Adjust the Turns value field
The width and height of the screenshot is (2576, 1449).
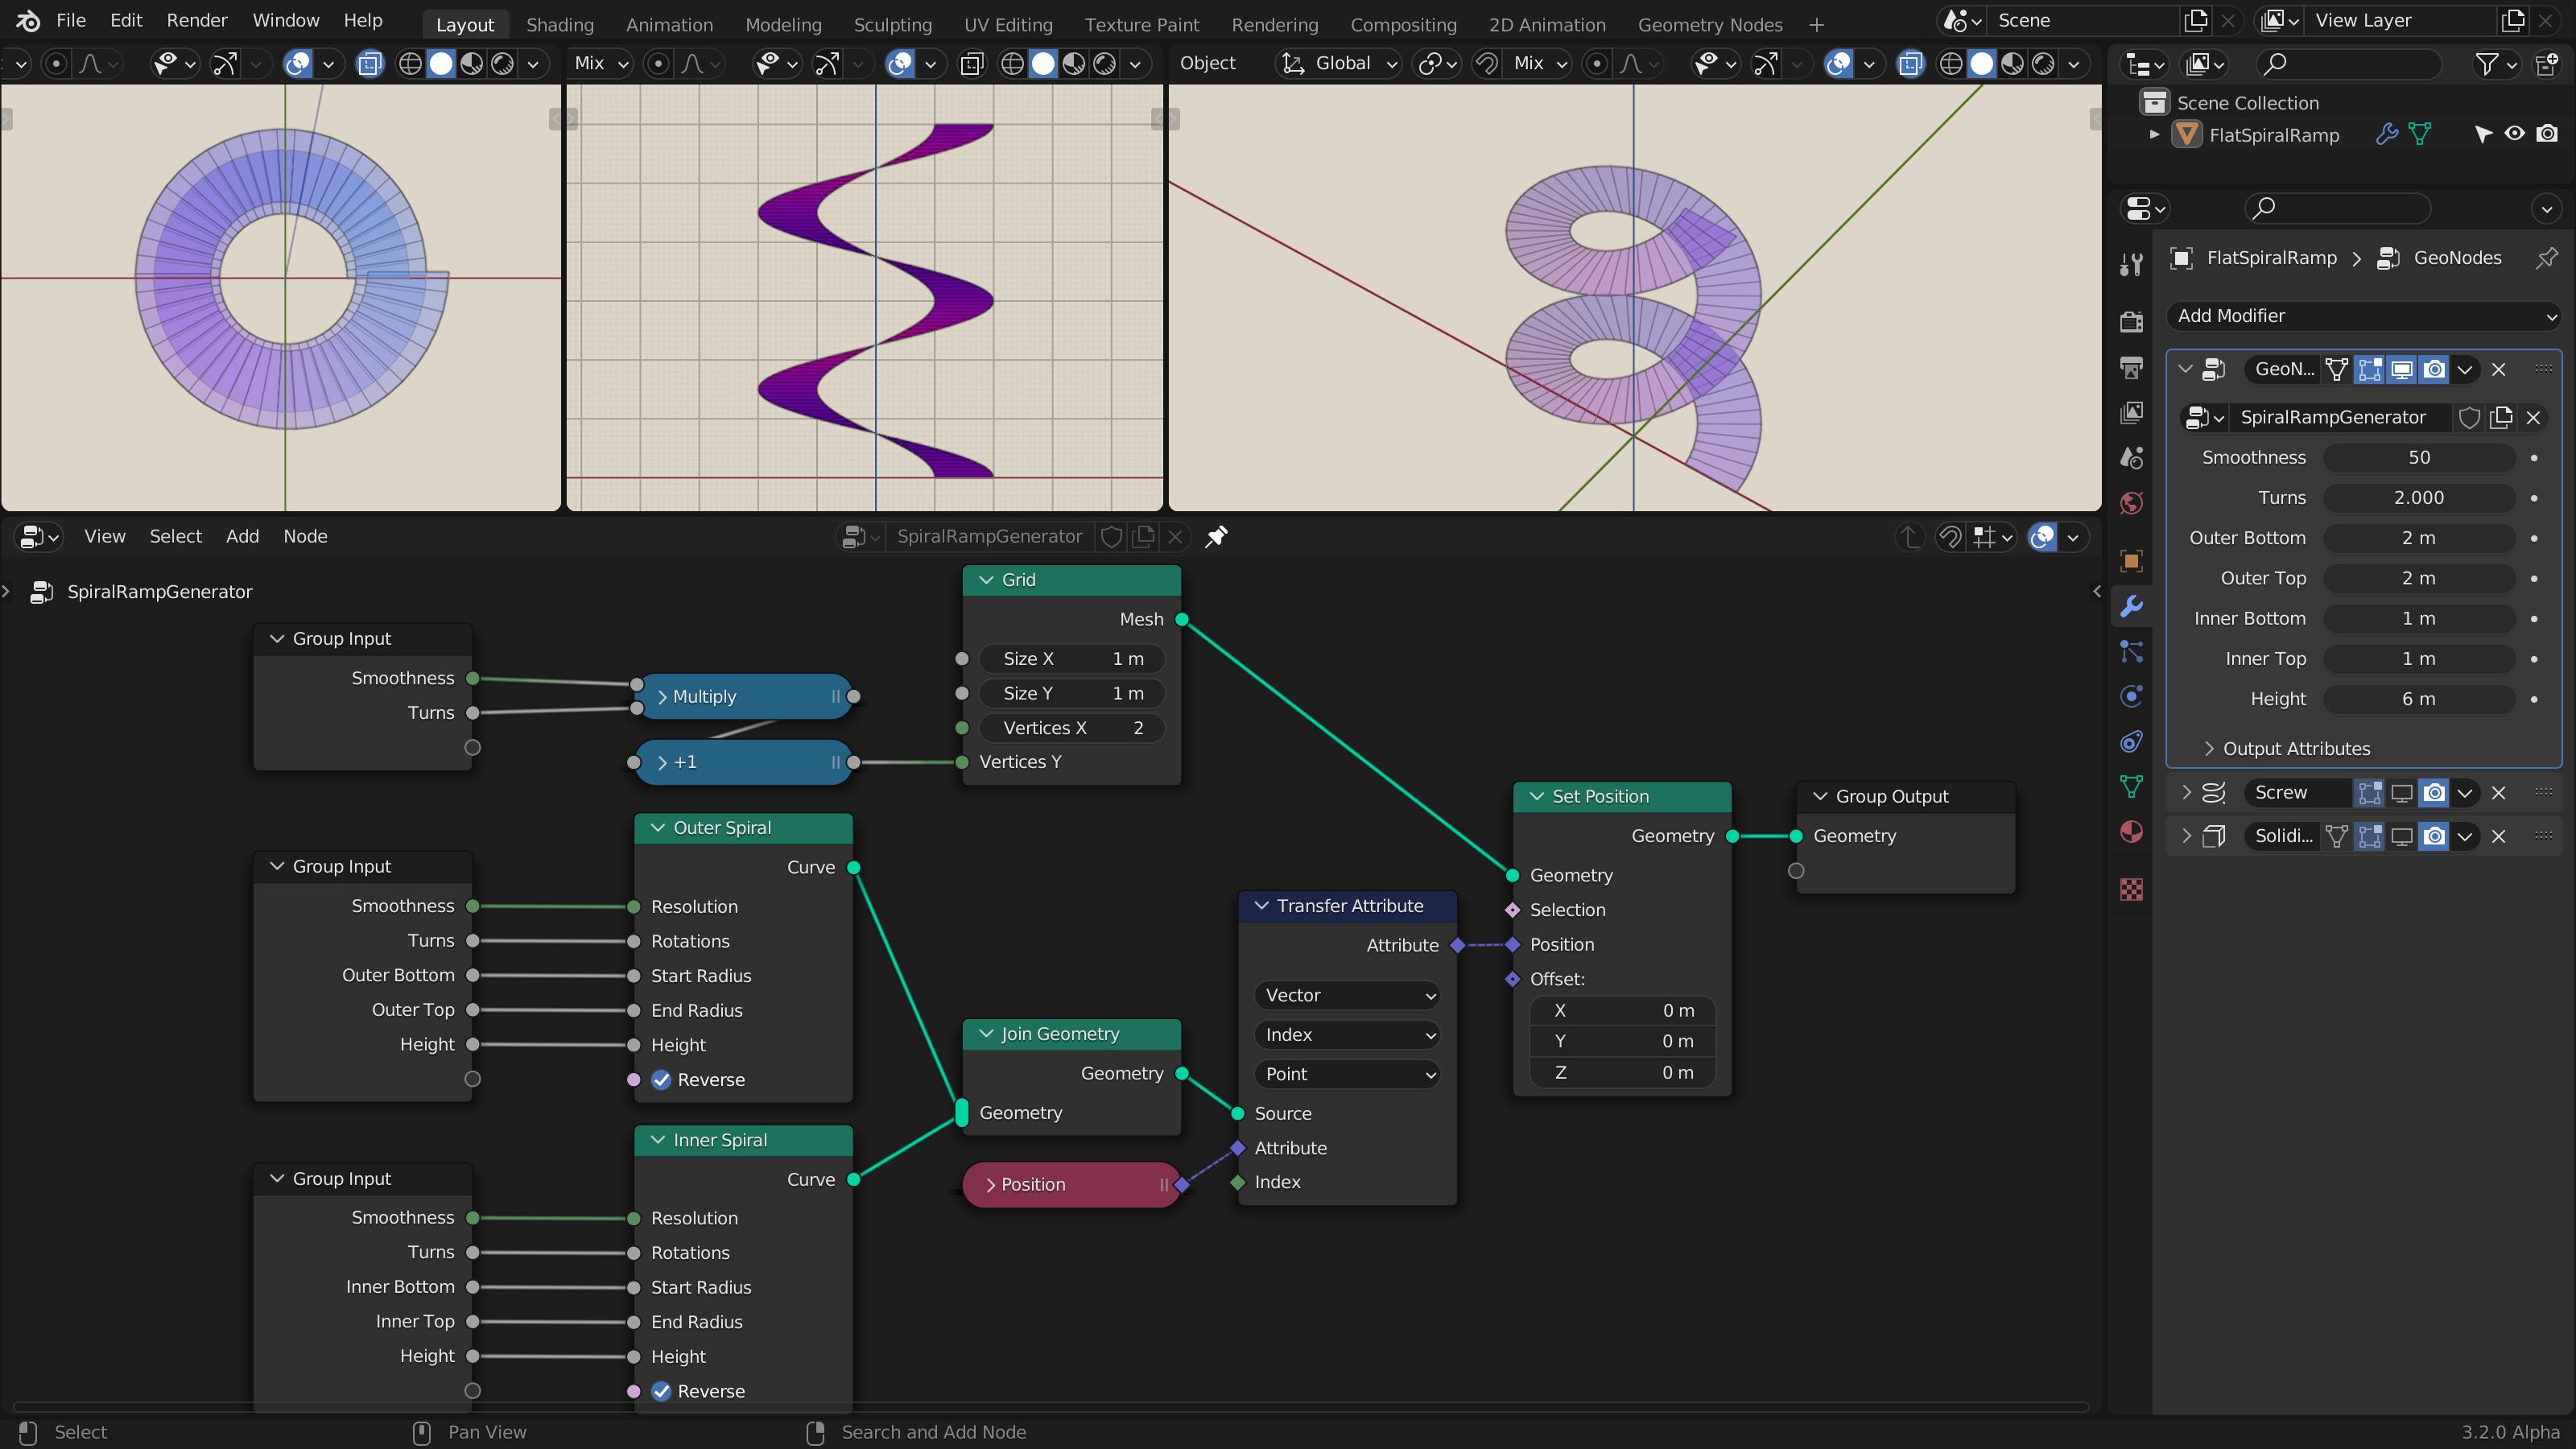coord(2418,498)
